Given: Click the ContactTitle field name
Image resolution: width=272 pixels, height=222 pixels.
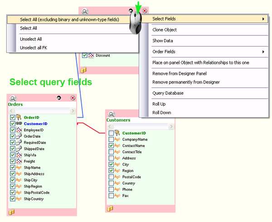Looking at the screenshot, I should tap(132, 152).
